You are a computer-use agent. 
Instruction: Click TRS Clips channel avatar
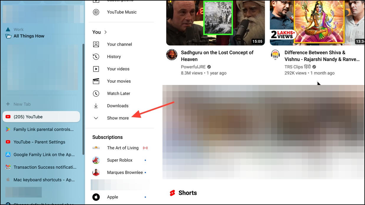pos(275,55)
